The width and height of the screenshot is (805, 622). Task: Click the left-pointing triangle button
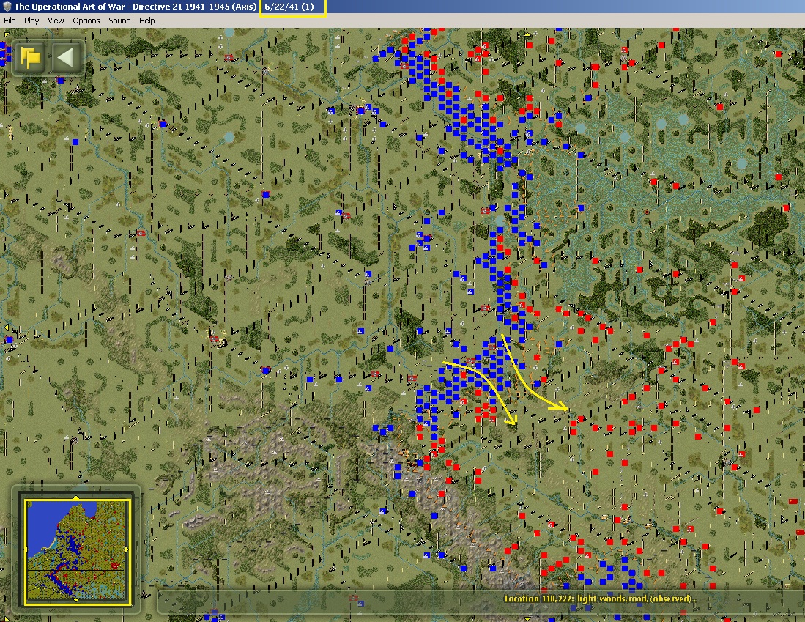pos(66,57)
